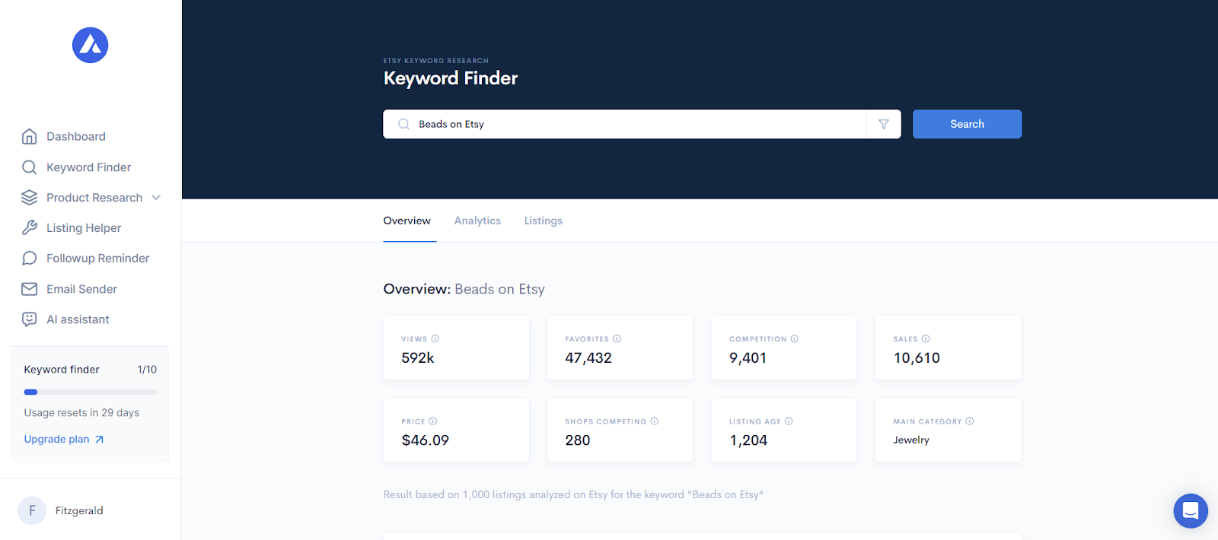Image resolution: width=1218 pixels, height=540 pixels.
Task: Click the Listing Age info icon
Action: tap(789, 421)
